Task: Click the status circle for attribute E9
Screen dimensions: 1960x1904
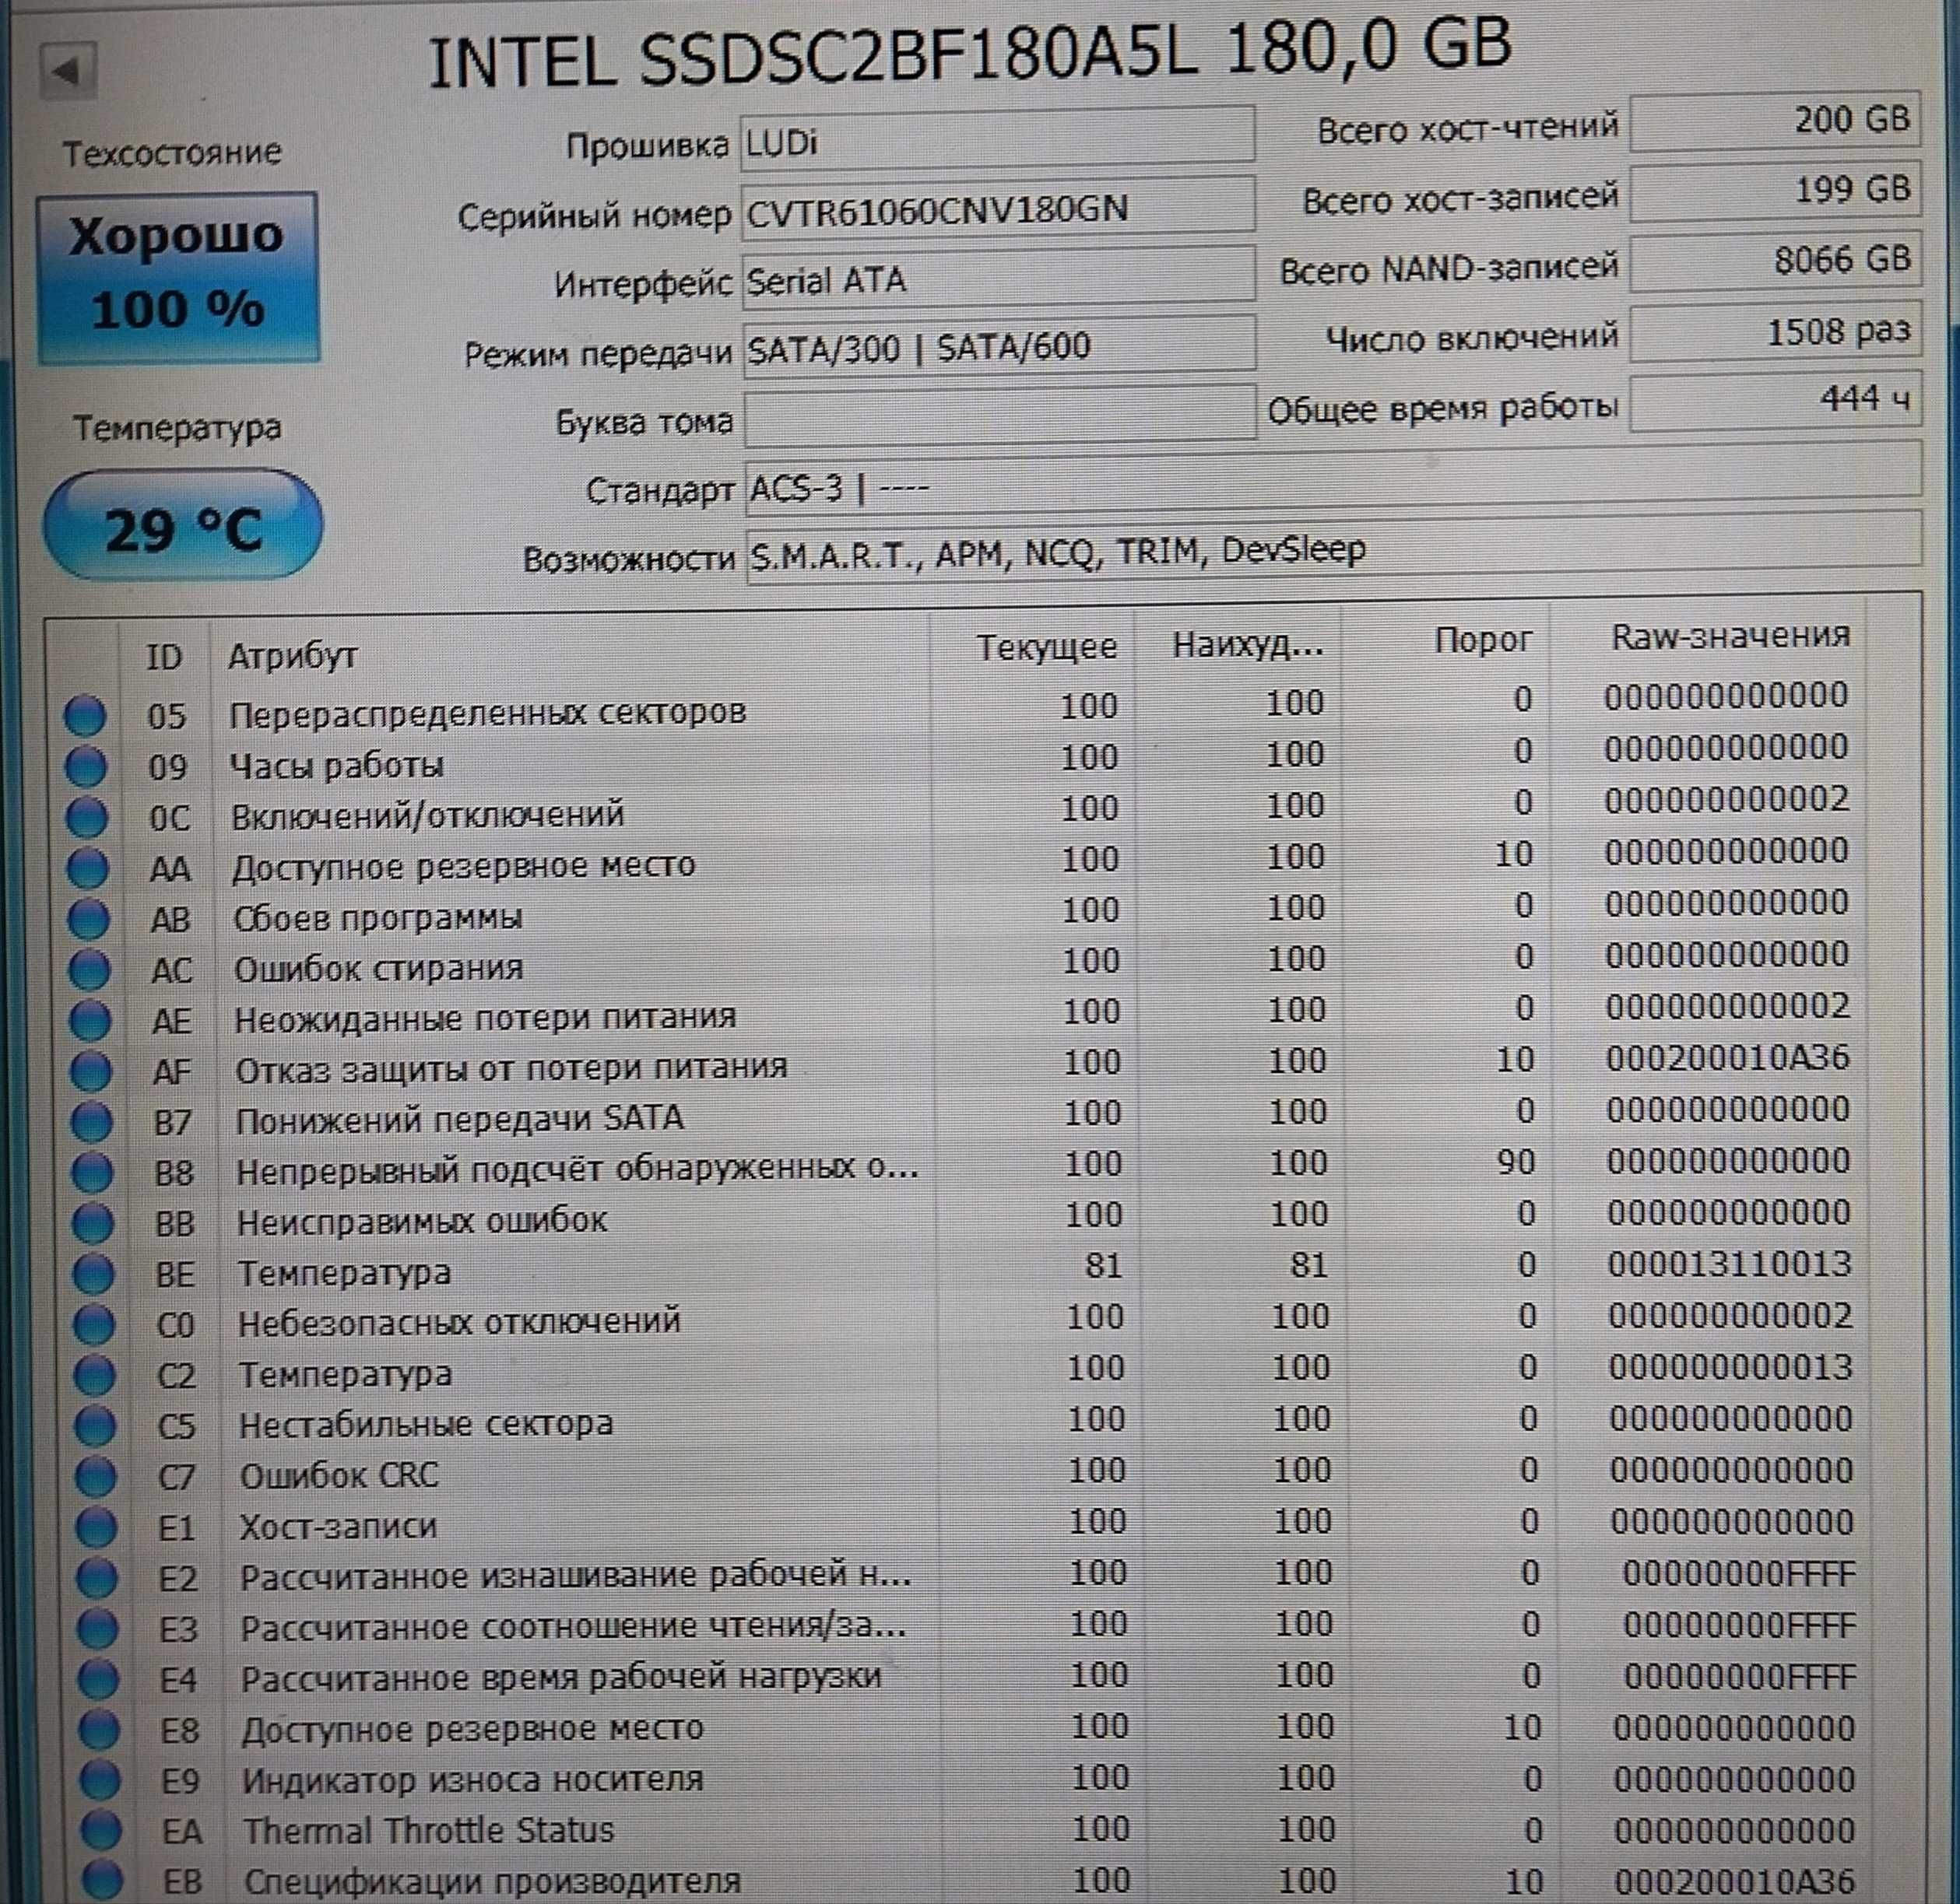Action: click(x=101, y=1781)
